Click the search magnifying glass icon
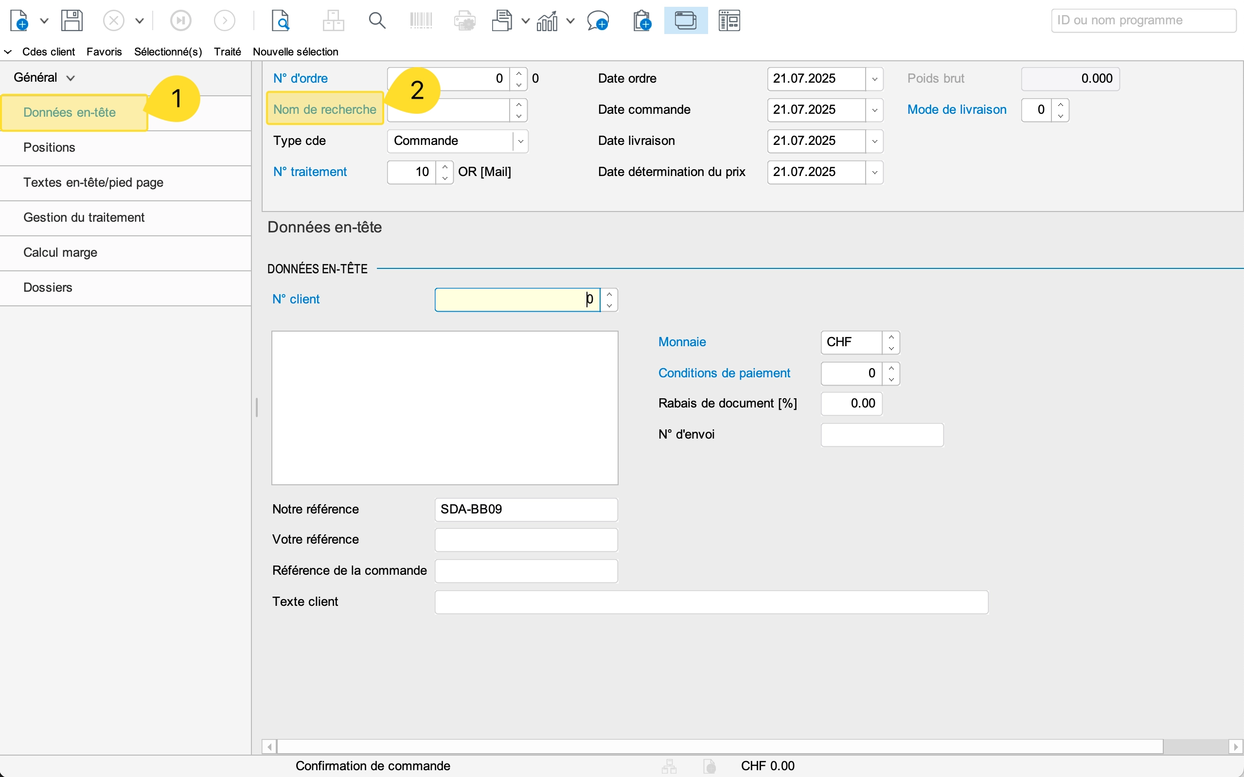Image resolution: width=1244 pixels, height=777 pixels. pyautogui.click(x=377, y=21)
